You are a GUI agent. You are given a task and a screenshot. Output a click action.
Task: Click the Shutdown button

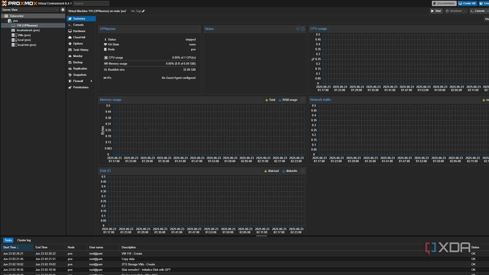pyautogui.click(x=454, y=11)
